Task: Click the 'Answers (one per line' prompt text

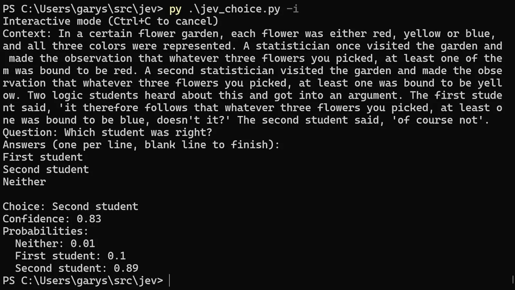Action: point(68,145)
